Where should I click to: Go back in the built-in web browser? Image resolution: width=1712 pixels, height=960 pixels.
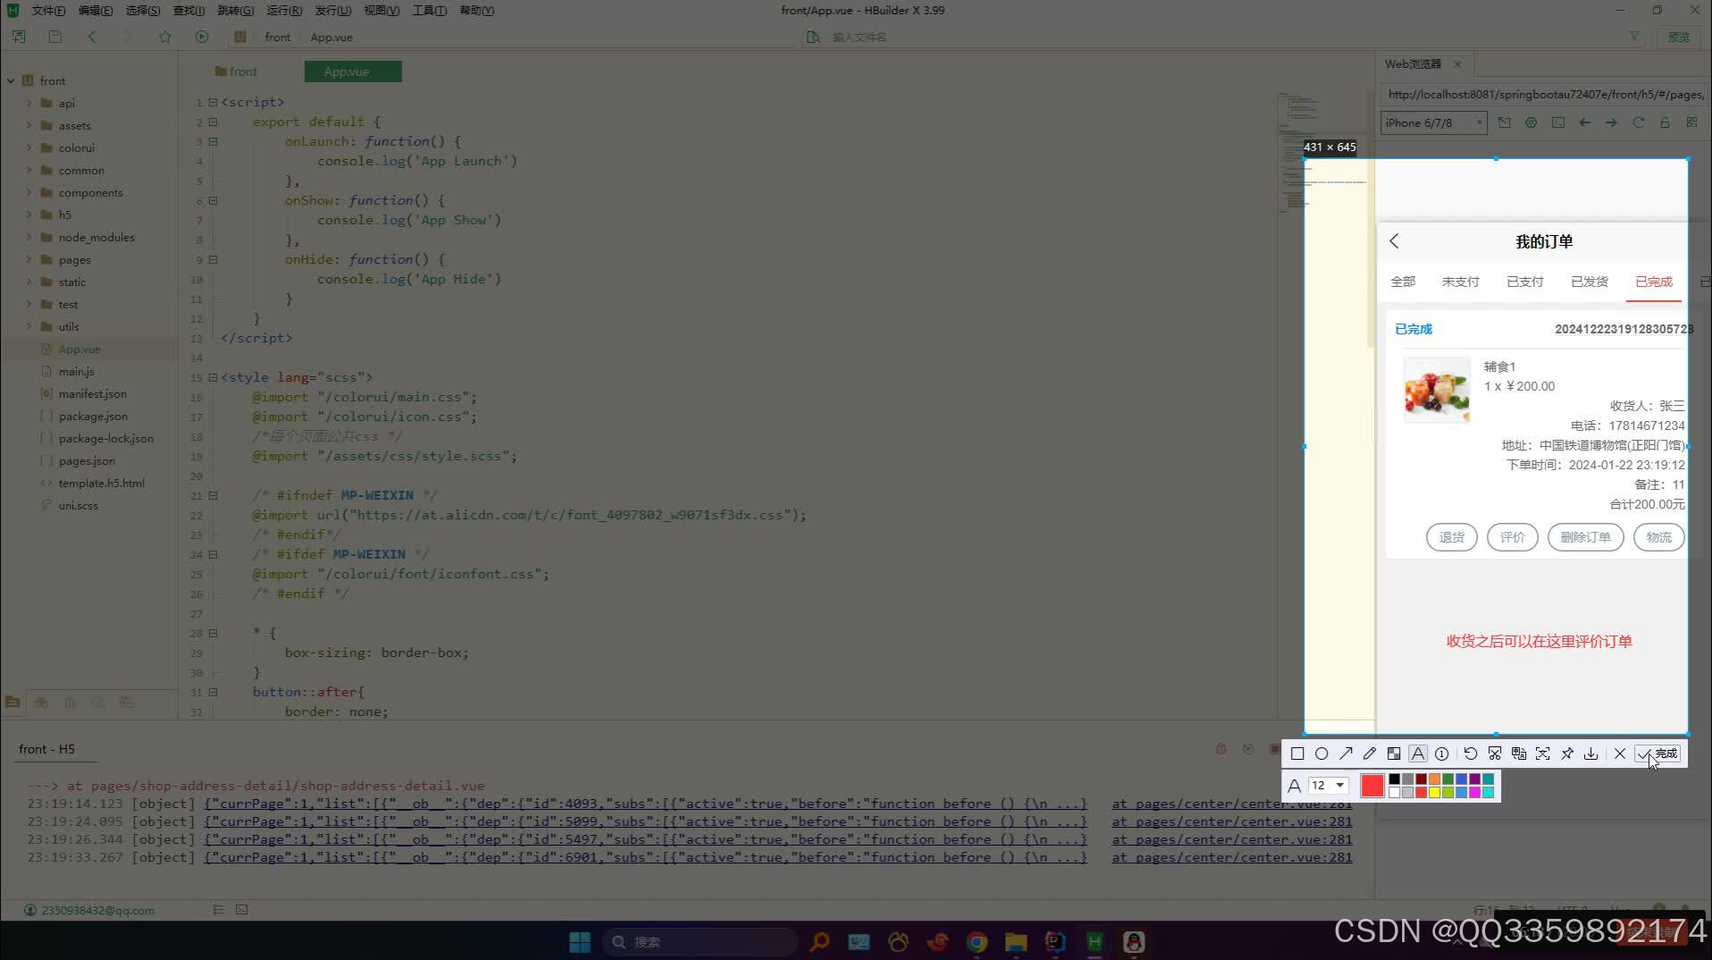pos(1584,122)
